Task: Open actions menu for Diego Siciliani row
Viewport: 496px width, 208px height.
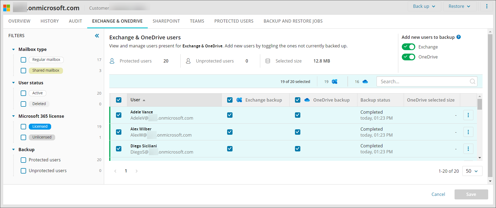Action: tap(468, 149)
